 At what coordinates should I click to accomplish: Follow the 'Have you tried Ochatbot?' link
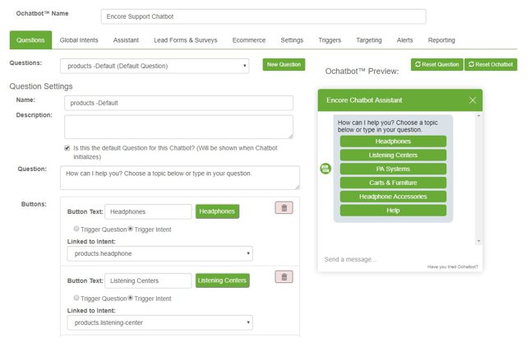click(452, 267)
